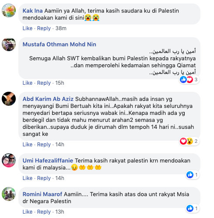Open Kak Ina's profile picture

click(x=9, y=10)
